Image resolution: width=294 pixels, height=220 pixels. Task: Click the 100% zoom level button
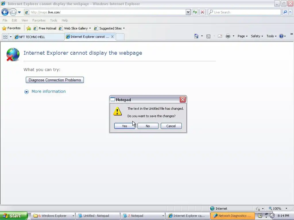(275, 209)
